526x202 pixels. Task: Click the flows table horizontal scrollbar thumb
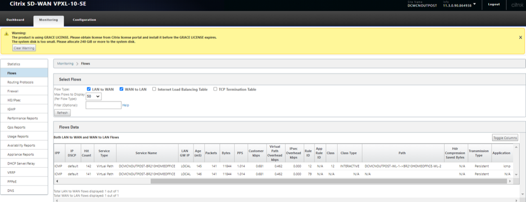coord(329,181)
